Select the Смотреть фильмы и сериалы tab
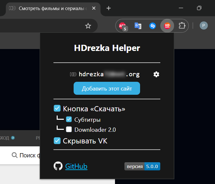 click(53, 8)
